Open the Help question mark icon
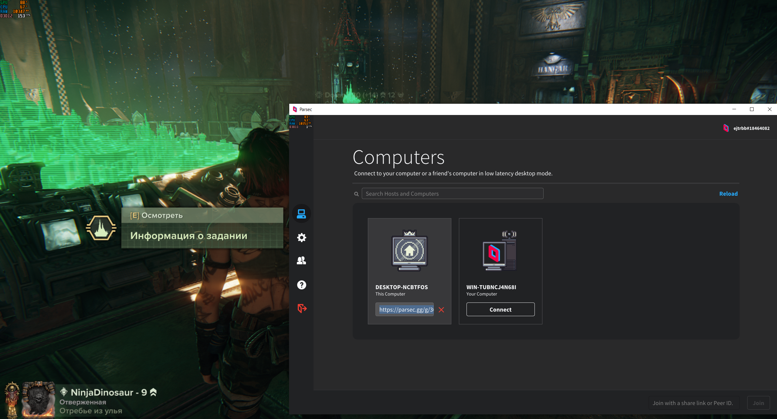 [301, 285]
